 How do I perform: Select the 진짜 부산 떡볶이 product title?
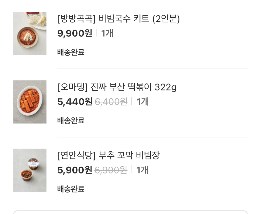click(x=117, y=87)
